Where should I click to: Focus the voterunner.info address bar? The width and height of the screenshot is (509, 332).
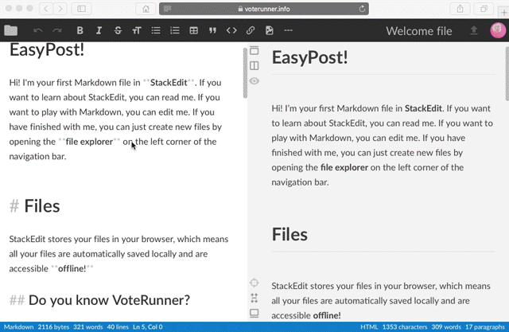coord(263,9)
